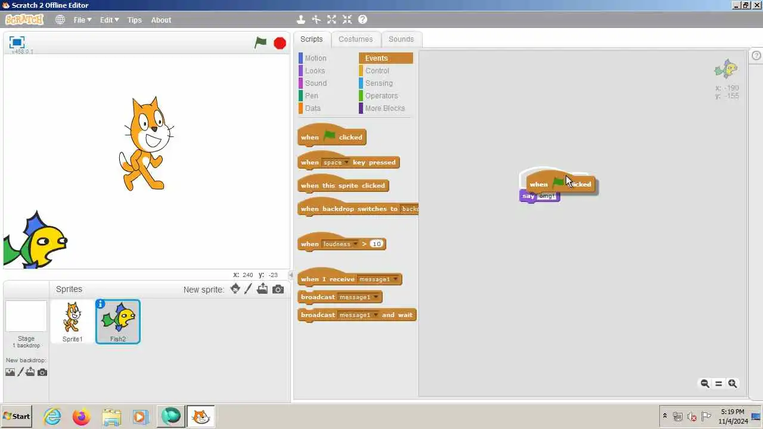Open the Windows Start menu

(x=17, y=416)
